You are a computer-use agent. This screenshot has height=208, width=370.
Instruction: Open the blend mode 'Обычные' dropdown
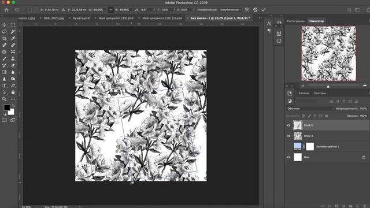click(x=310, y=109)
